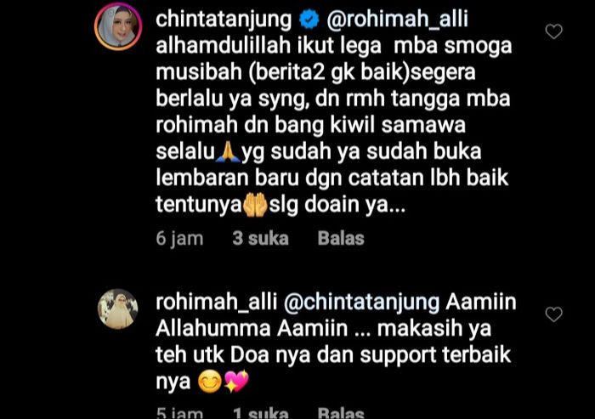Click the 6 jam timestamp
The image size is (595, 419).
(x=179, y=239)
